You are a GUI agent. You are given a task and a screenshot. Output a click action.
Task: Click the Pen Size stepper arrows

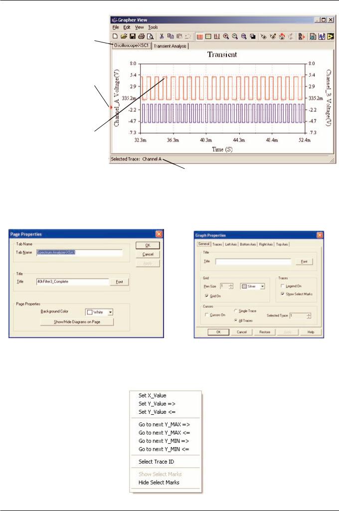point(231,286)
